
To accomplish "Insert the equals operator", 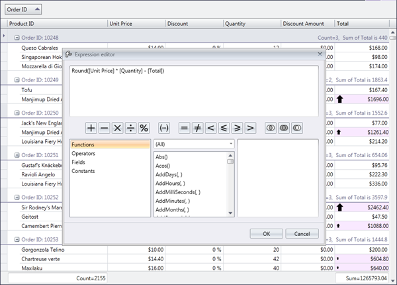I will (185, 128).
